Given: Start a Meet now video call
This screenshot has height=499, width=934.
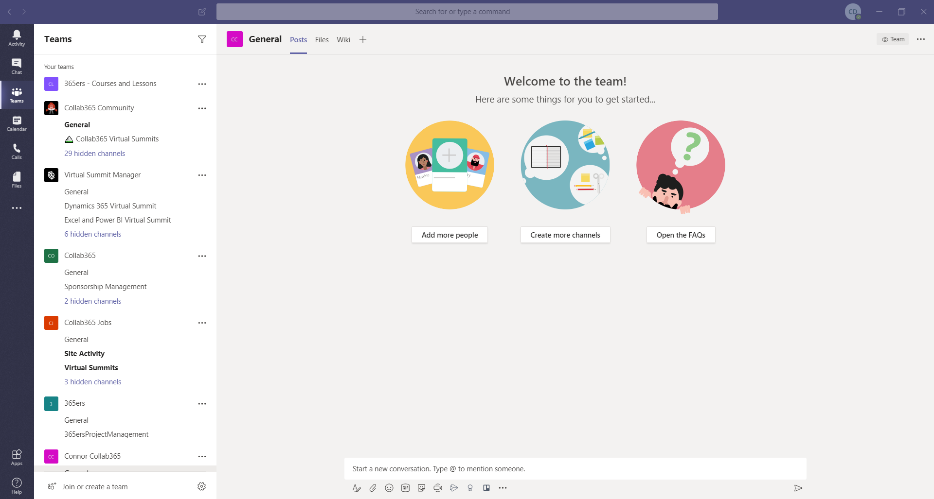Looking at the screenshot, I should [x=438, y=488].
